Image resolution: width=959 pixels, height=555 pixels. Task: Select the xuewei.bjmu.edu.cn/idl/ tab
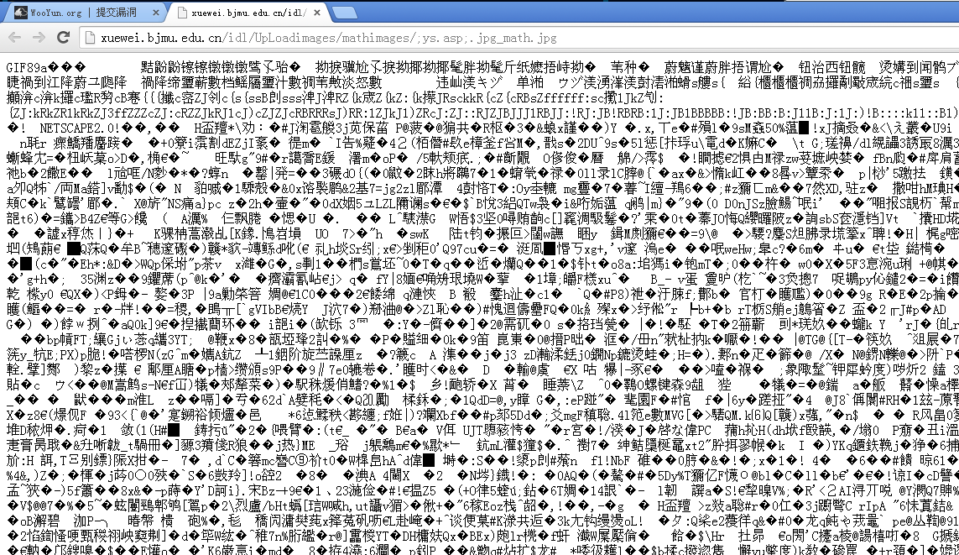[x=249, y=13]
